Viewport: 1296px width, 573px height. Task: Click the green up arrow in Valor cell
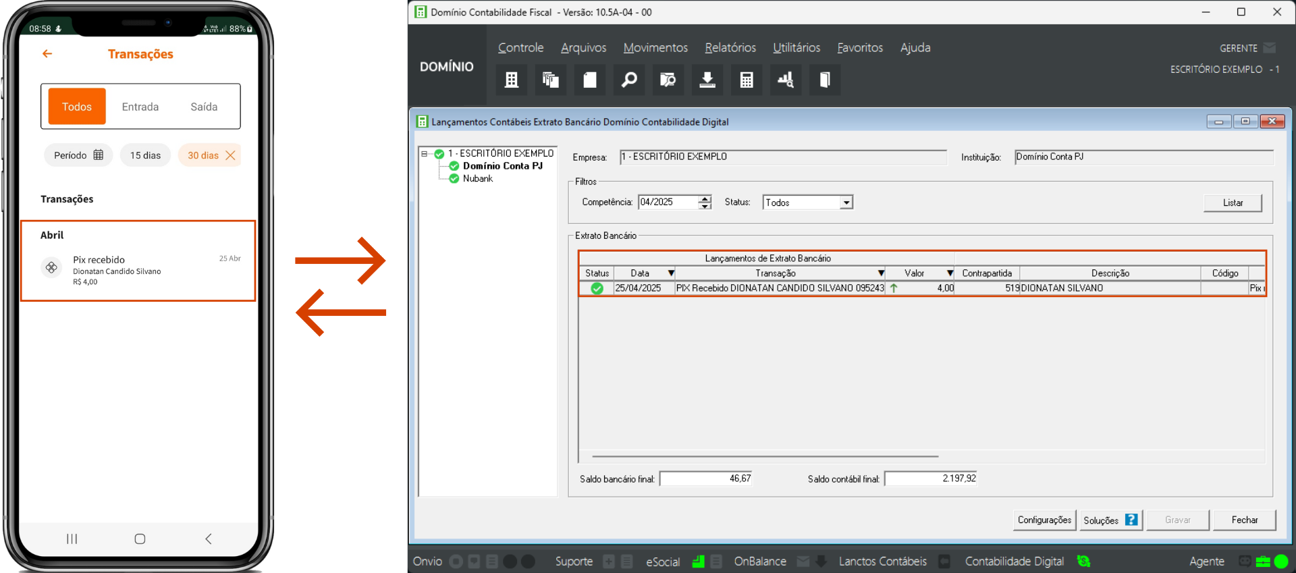[894, 288]
